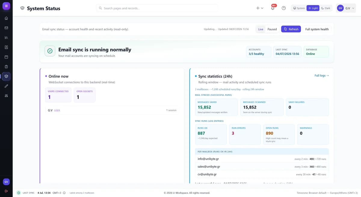Click the WARNINGS 0 card
The image size is (361, 197).
[313, 135]
